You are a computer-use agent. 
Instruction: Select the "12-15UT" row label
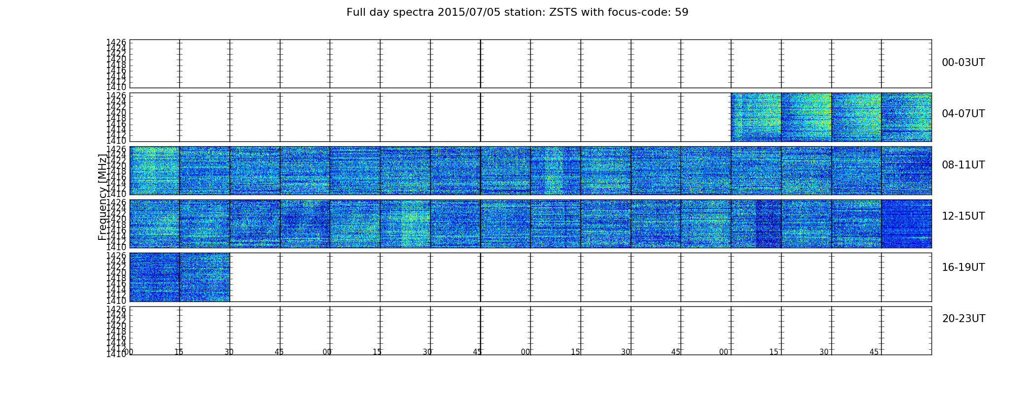964,216
